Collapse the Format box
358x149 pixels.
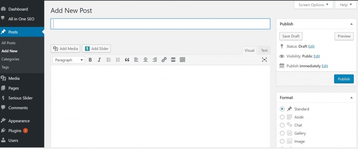pyautogui.click(x=352, y=97)
